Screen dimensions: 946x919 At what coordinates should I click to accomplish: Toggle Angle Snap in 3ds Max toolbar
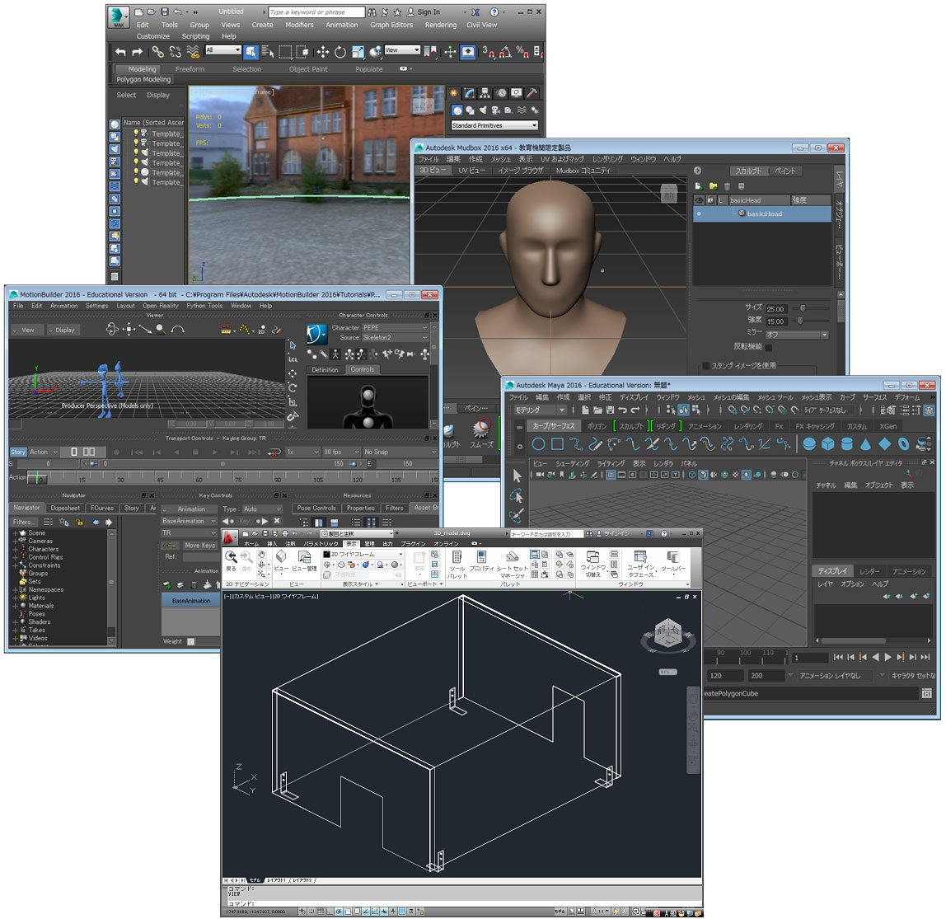(505, 53)
